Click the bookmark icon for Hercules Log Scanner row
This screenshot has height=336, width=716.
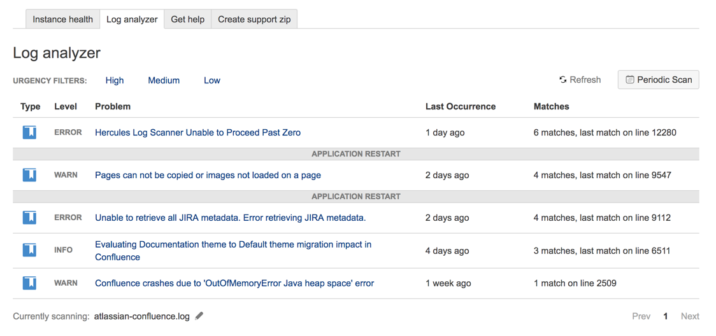coord(30,132)
